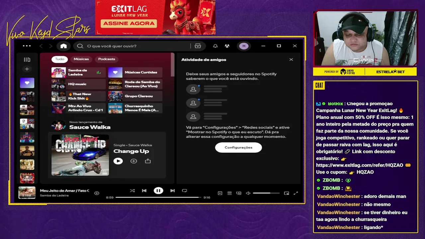
Task: Open the mini player
Action: pos(287,193)
